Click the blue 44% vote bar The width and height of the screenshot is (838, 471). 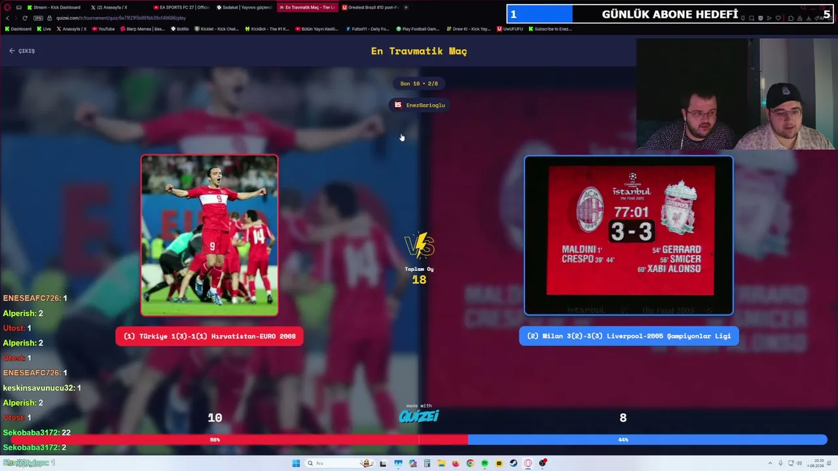[x=647, y=440]
